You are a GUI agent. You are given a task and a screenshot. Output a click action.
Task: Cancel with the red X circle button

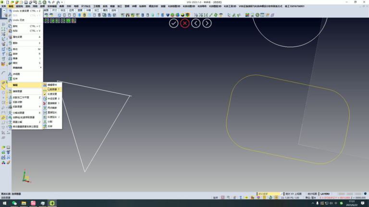(x=184, y=23)
